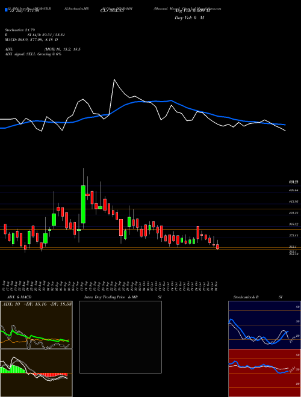Click the right end of the blue SMA line
Screen dimensions: 301x397
click(x=285, y=125)
